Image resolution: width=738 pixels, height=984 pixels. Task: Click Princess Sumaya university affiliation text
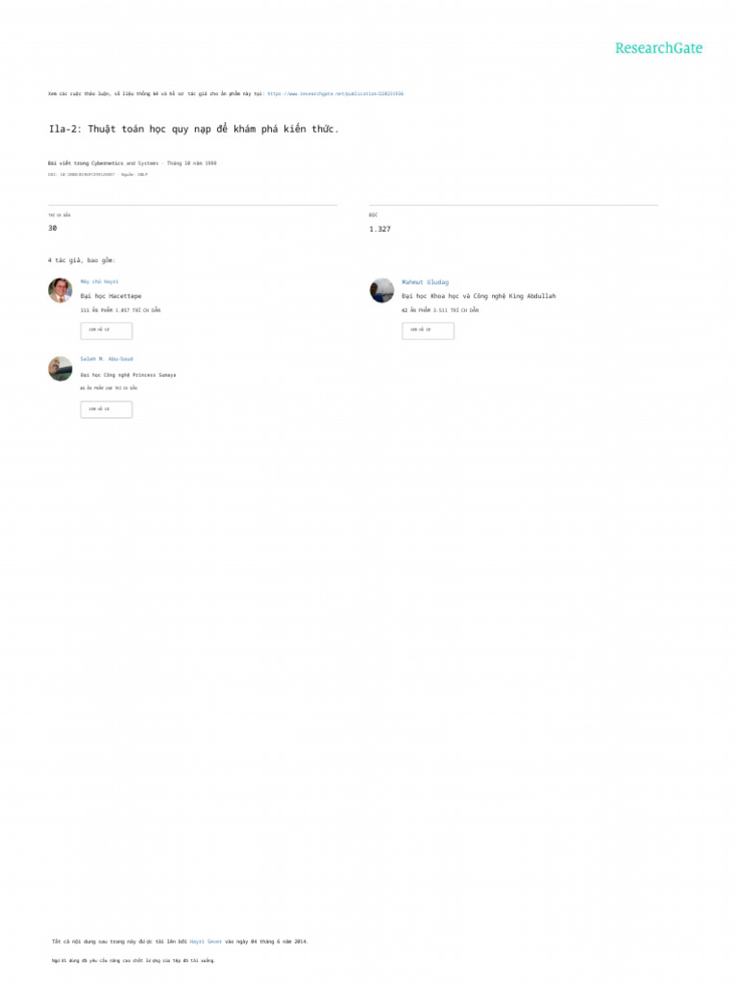pyautogui.click(x=128, y=375)
